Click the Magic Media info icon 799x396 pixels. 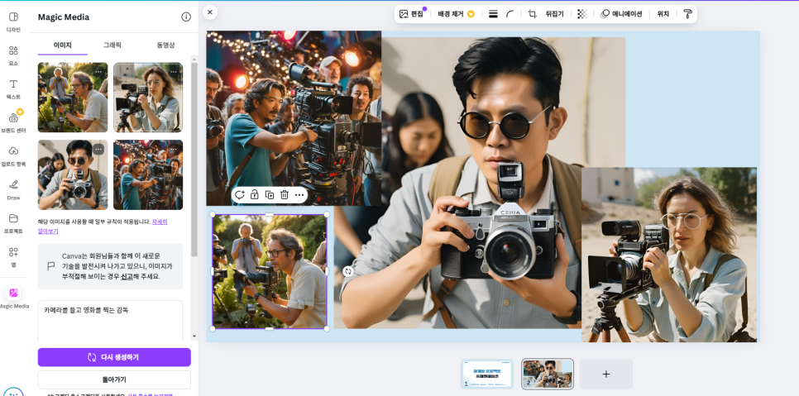tap(186, 17)
